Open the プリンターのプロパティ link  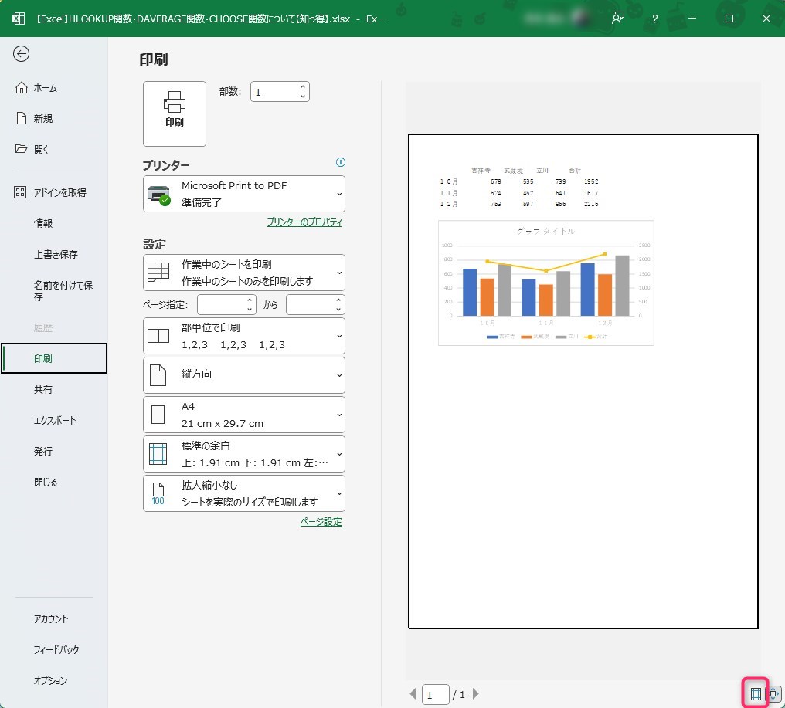304,222
